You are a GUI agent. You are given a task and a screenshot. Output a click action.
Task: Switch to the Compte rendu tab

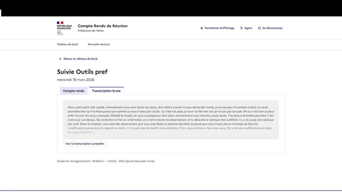coord(74,91)
